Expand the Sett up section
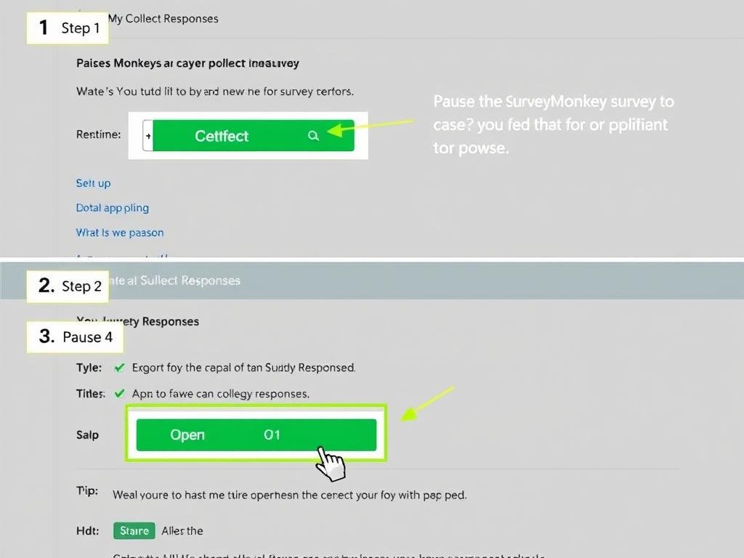Screen dimensions: 744x558 click(x=93, y=183)
